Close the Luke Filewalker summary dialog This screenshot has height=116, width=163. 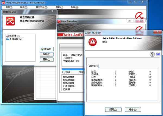[x=158, y=32]
